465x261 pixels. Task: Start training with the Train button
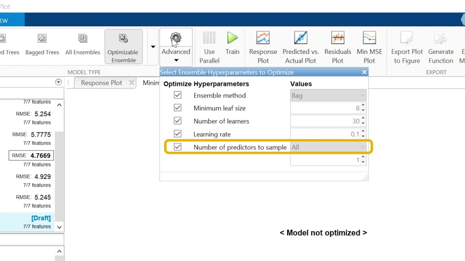[232, 43]
